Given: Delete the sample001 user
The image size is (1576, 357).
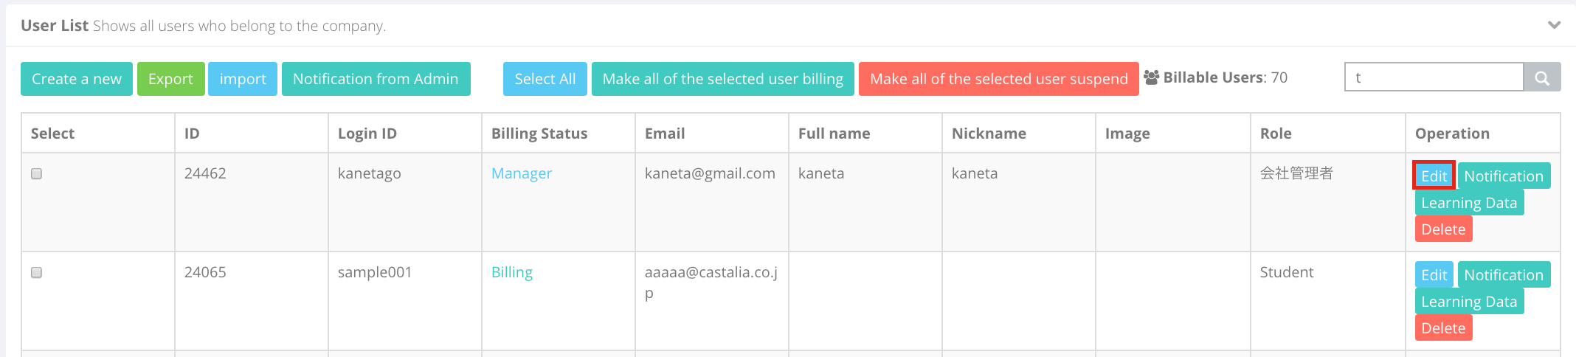Looking at the screenshot, I should [1443, 328].
